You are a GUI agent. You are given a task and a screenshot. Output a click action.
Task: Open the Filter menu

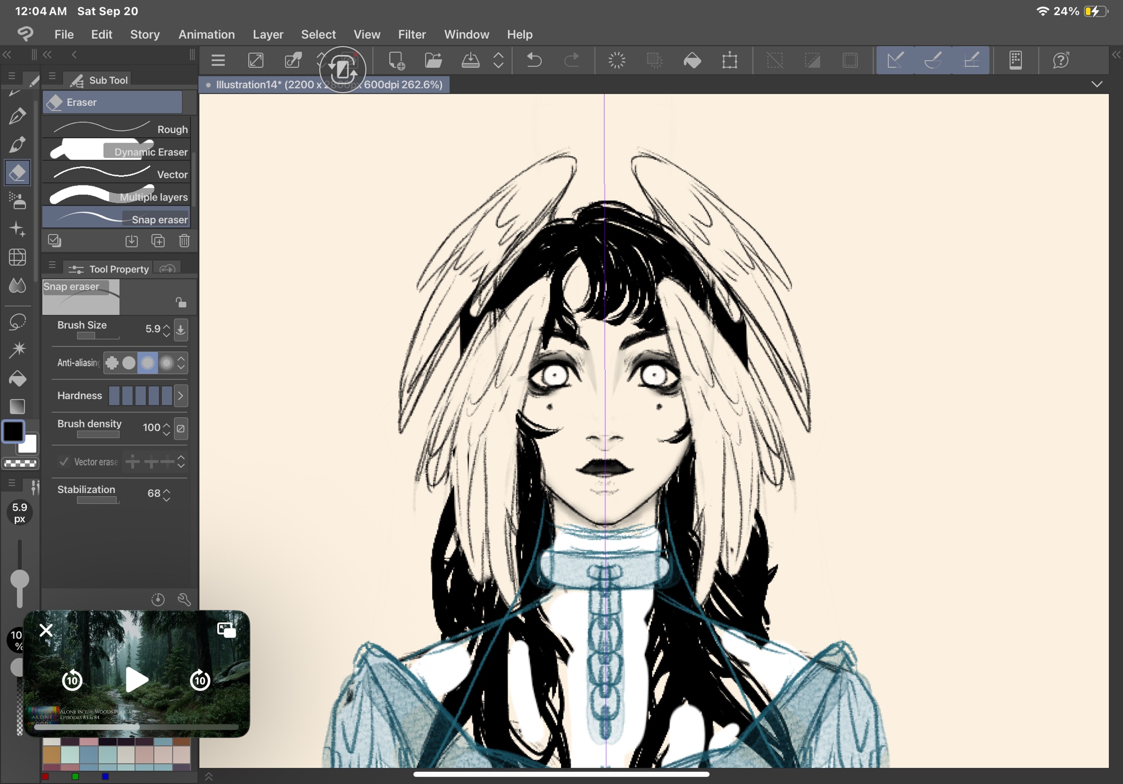[x=412, y=34]
